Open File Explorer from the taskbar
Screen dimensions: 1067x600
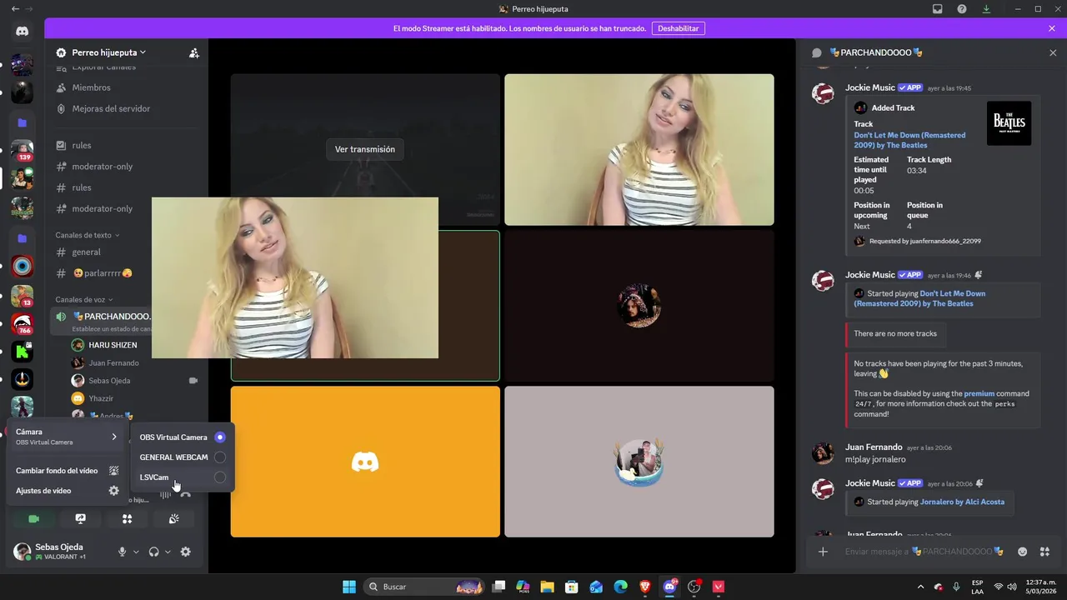(547, 587)
